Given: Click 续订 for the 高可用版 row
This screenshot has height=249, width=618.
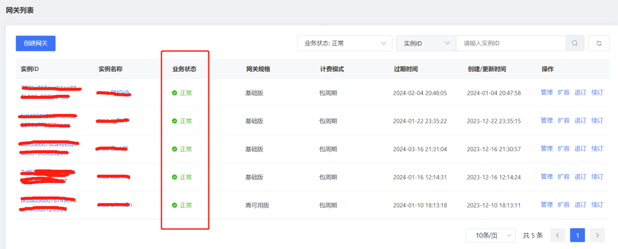Looking at the screenshot, I should click(x=597, y=205).
